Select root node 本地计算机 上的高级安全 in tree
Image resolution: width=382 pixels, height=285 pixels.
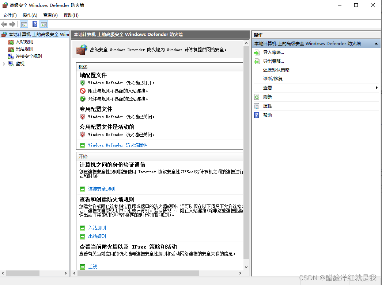(39, 35)
